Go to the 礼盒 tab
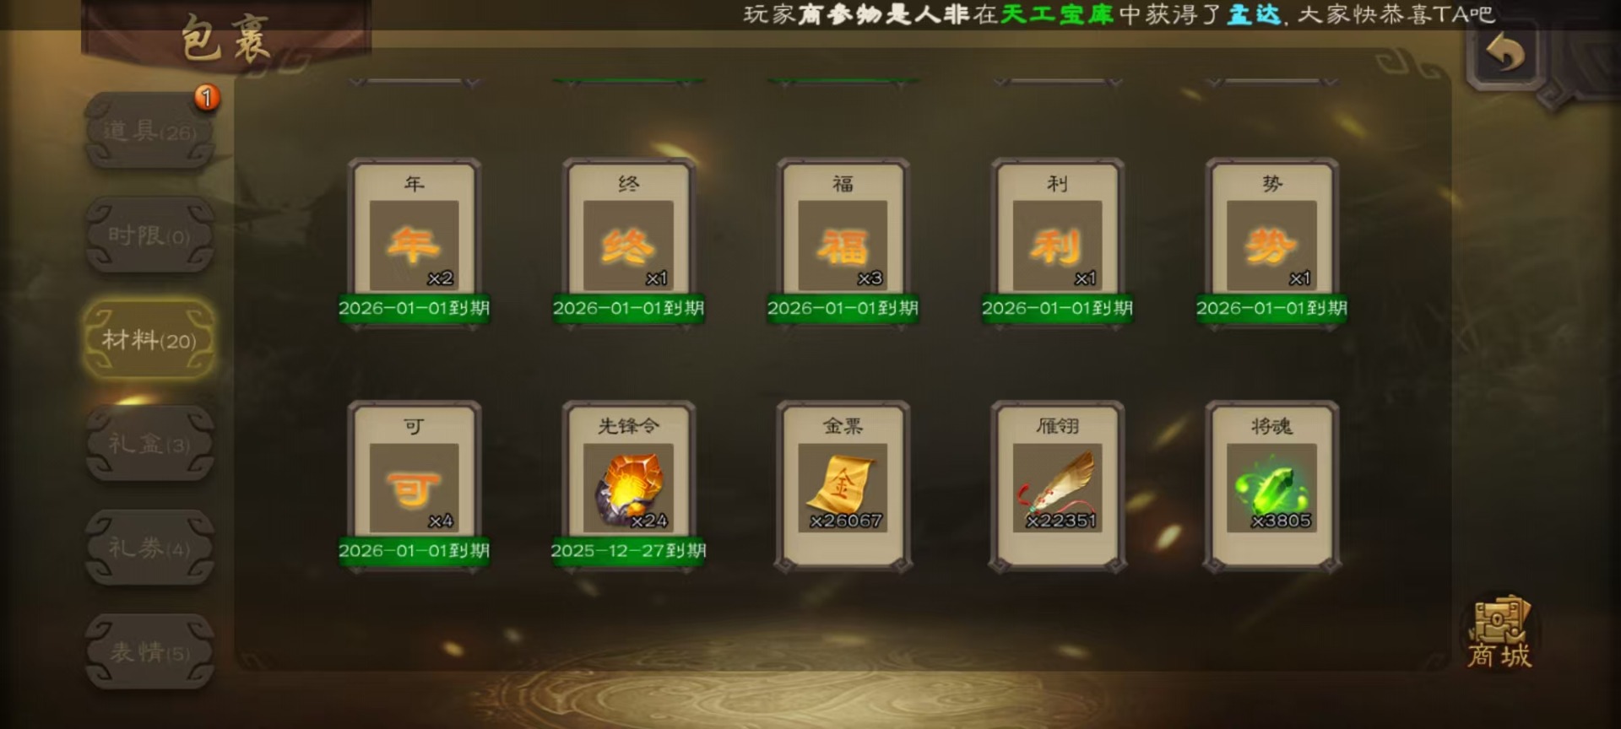 149,444
